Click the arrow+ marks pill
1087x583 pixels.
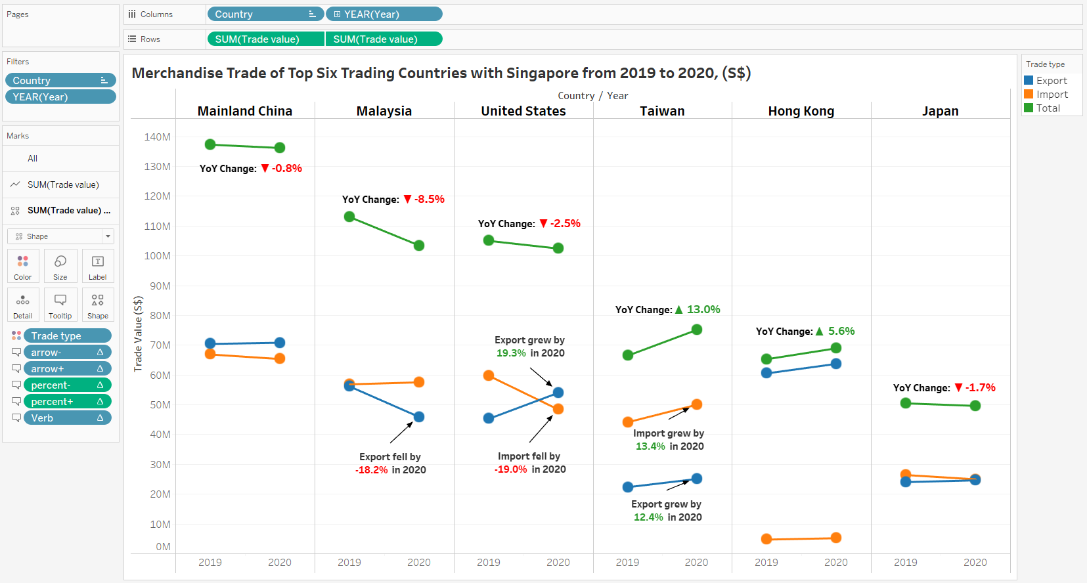click(68, 368)
